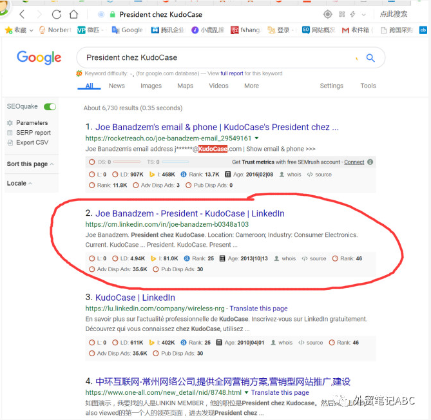Click the SERP report icon
431x420 pixels.
coord(10,133)
